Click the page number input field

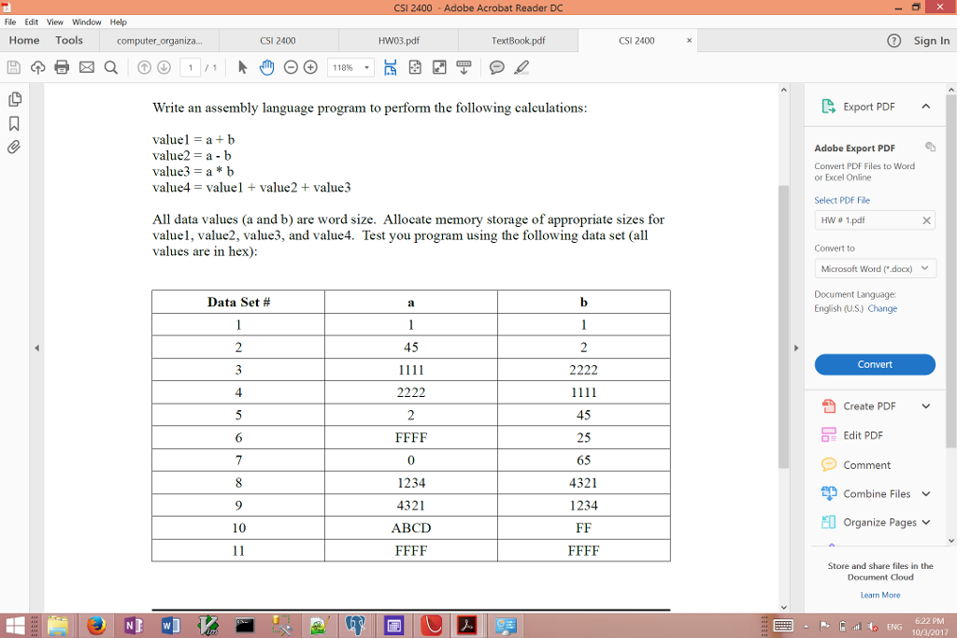(191, 67)
